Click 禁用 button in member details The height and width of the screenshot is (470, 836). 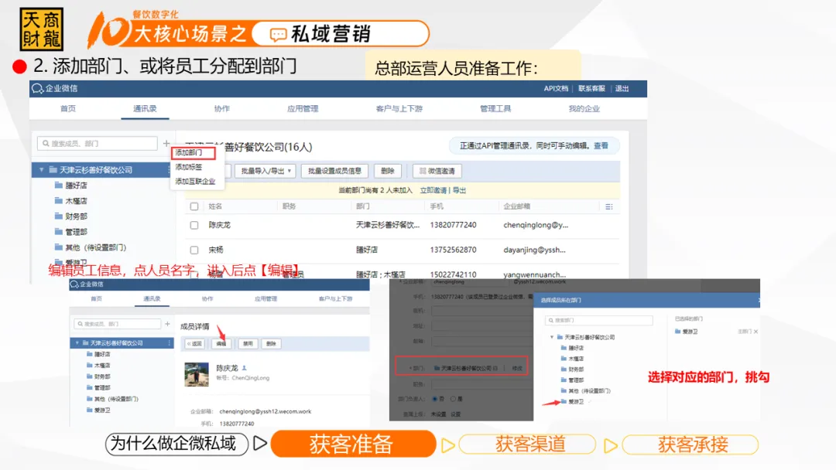(248, 344)
